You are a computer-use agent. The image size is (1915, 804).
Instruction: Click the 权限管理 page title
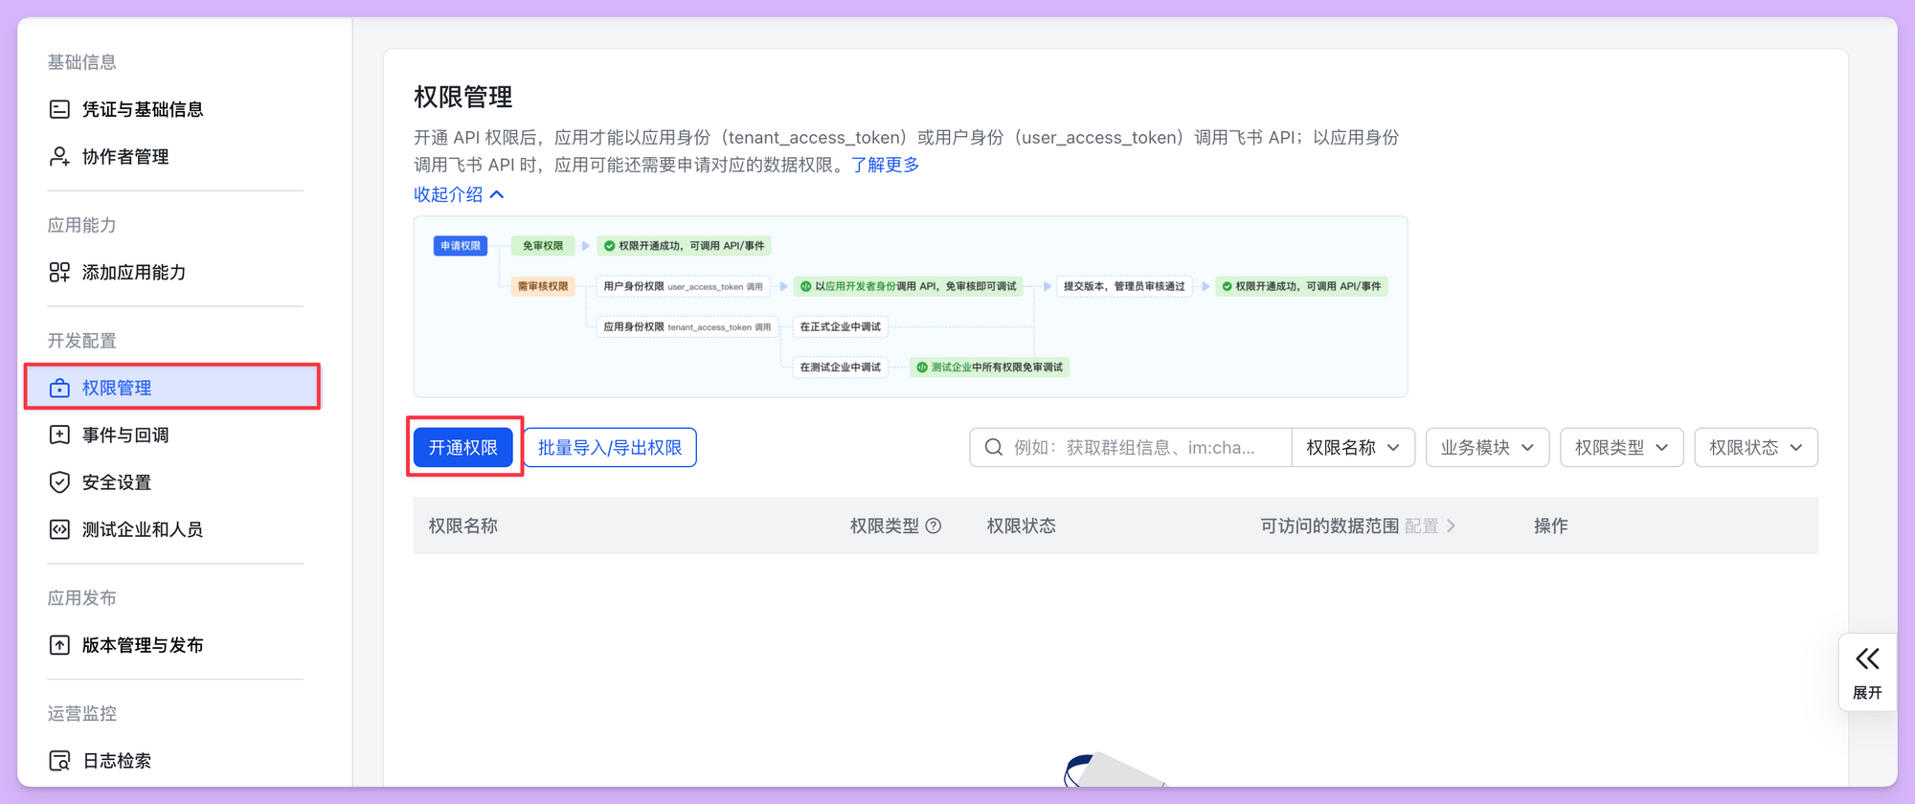point(463,97)
